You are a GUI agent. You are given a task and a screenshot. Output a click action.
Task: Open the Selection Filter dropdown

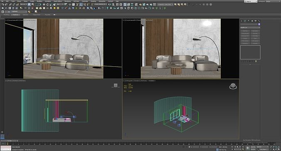pos(24,4)
